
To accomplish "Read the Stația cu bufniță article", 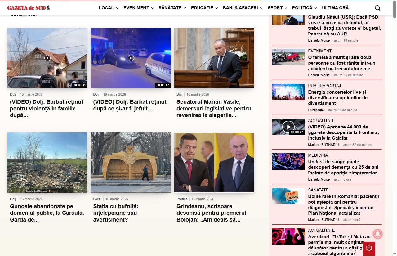I will pos(116,213).
